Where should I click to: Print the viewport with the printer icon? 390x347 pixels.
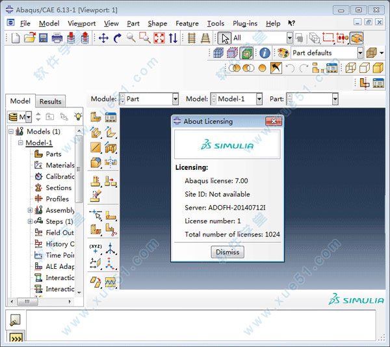[57, 38]
